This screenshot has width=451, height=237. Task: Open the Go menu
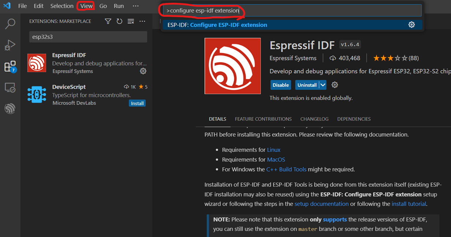tap(103, 6)
